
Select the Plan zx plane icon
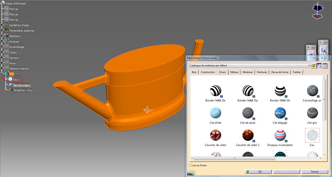[6, 20]
